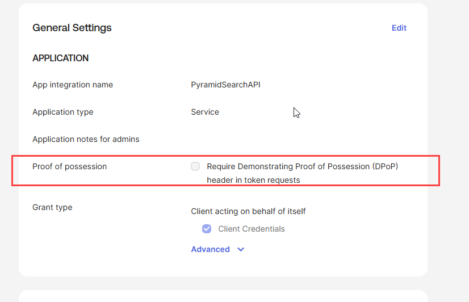Click the Grant type label
469x302 pixels.
click(x=52, y=207)
